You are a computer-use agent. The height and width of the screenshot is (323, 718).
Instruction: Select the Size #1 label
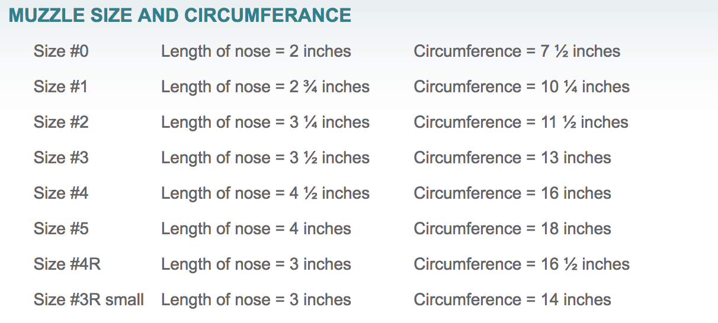click(60, 87)
